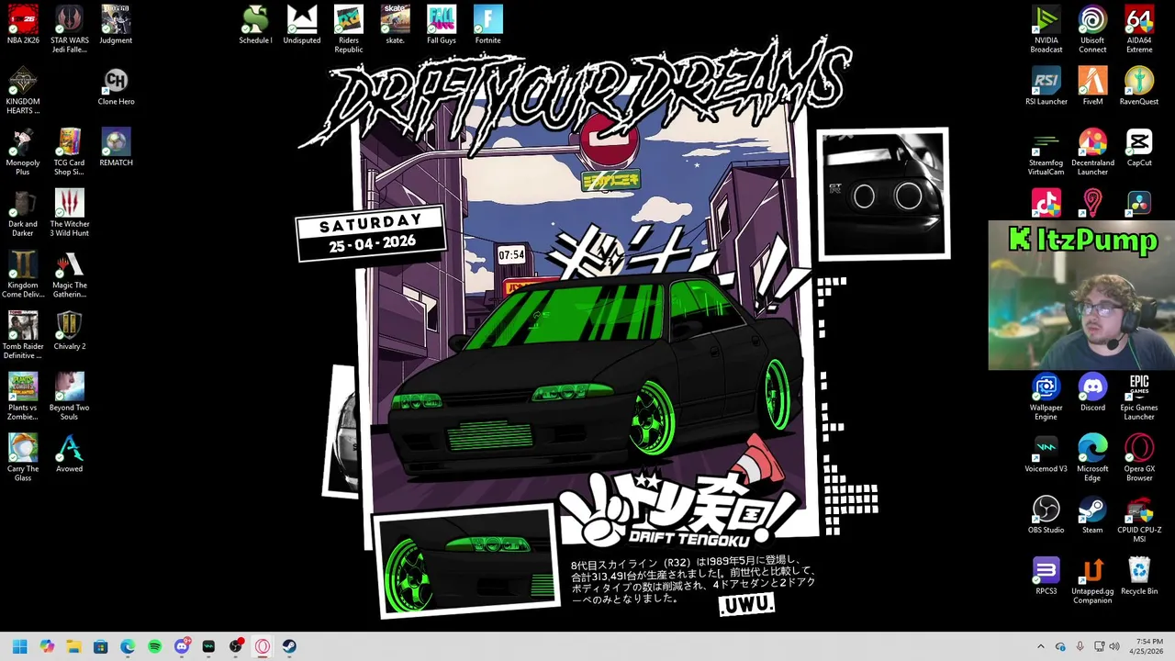Select Tomb Raider Definitive icon
The width and height of the screenshot is (1175, 661).
pos(23,335)
